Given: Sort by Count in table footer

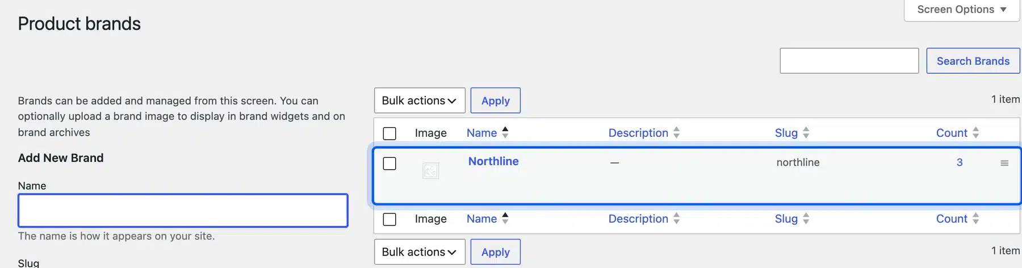Looking at the screenshot, I should pos(952,219).
